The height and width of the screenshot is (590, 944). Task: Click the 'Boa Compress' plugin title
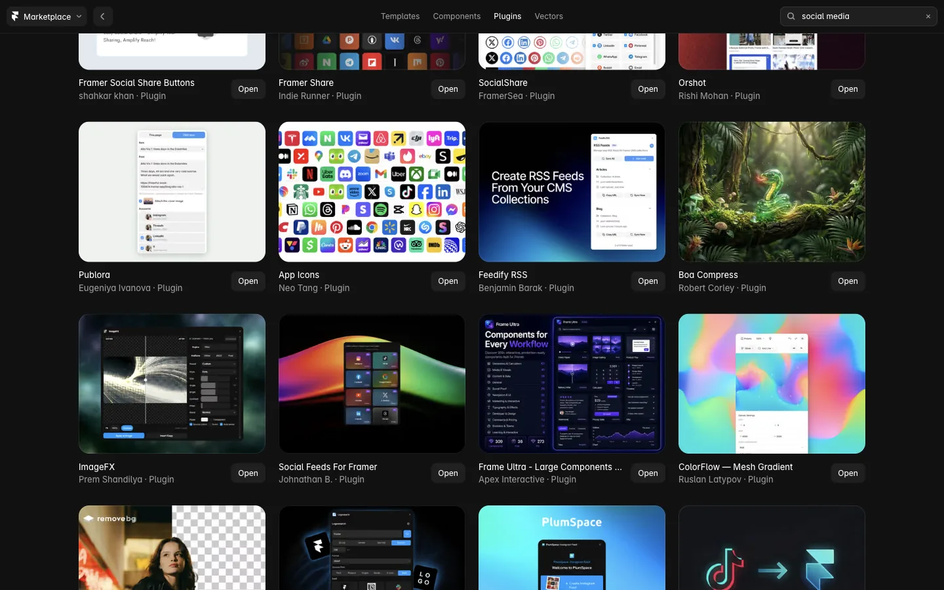(x=708, y=275)
